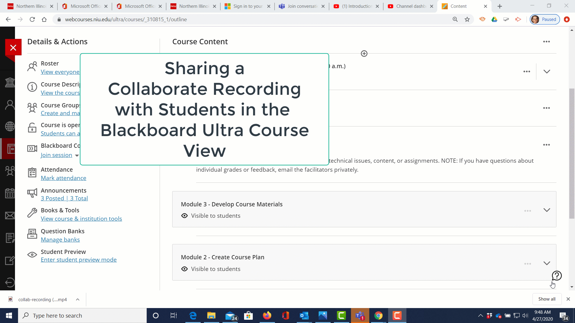The image size is (575, 323).
Task: Switch to Sign in to your Microsoft tab
Action: point(248,6)
